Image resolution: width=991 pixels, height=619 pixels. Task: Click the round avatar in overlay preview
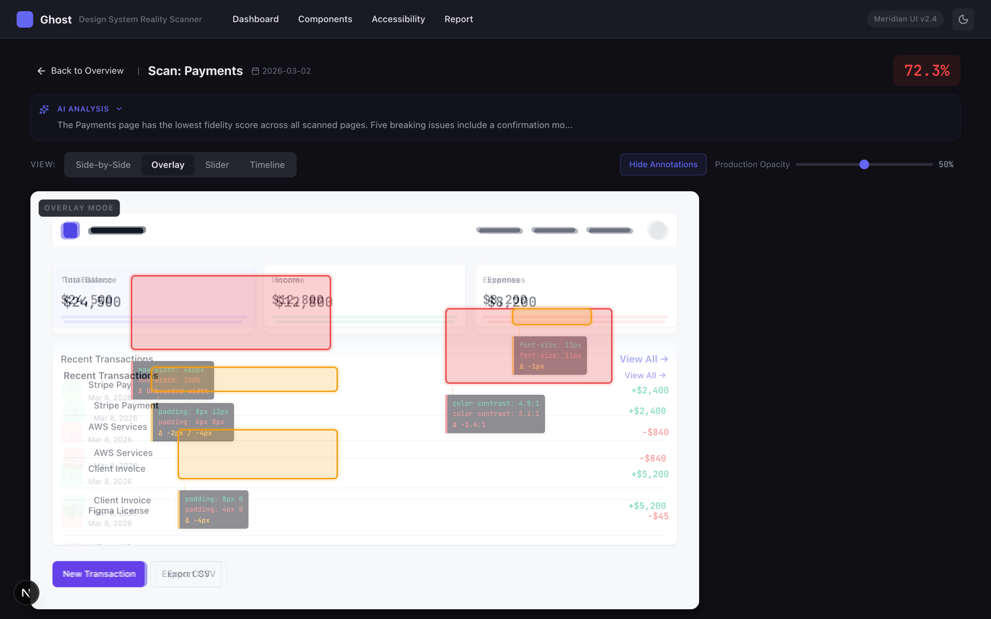pos(657,230)
